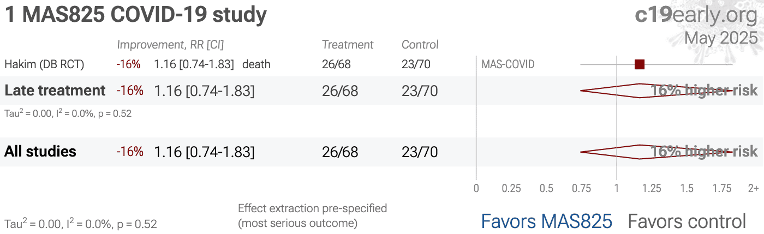
Task: Click the 'Treatment' column header
Action: coord(348,45)
